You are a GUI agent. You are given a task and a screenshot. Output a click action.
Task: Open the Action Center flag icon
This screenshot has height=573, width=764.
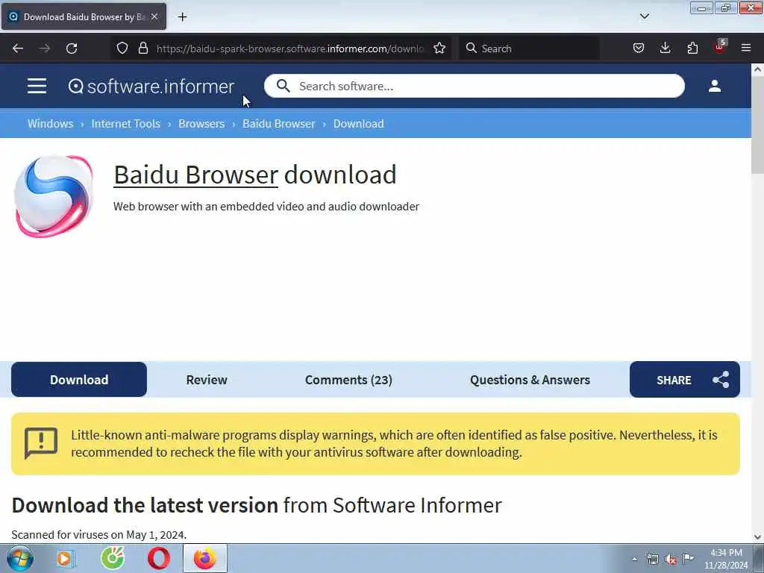(688, 558)
